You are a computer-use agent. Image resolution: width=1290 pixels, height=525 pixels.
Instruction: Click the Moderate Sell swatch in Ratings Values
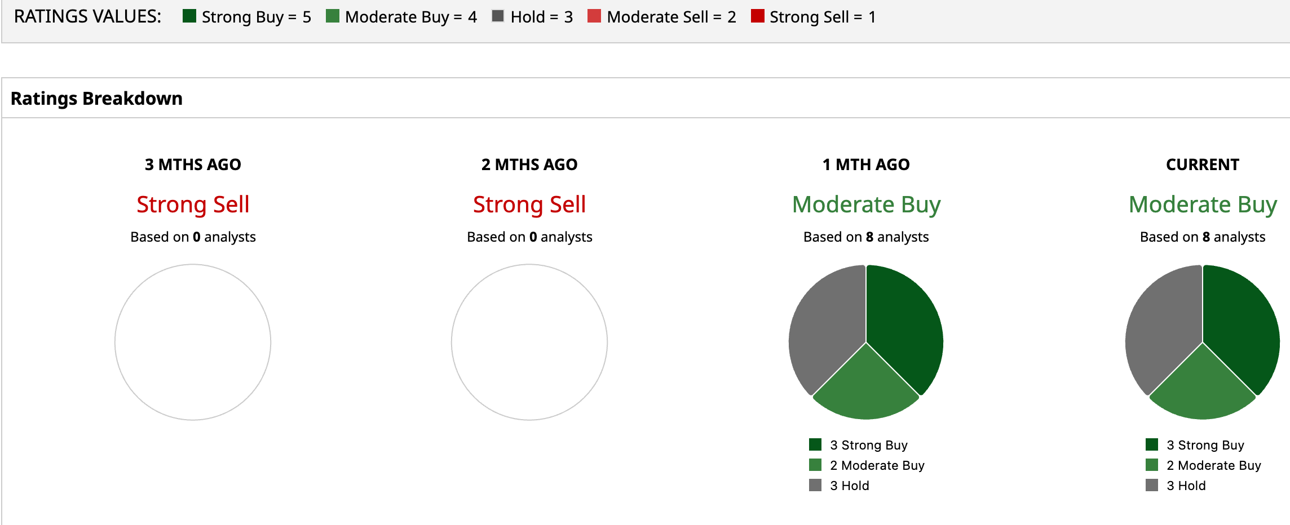coord(594,16)
